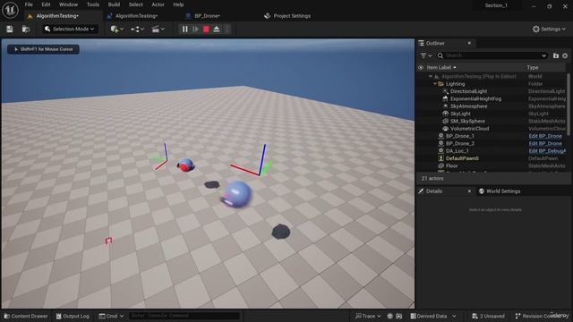The image size is (573, 322).
Task: Open the Edit menu
Action: tap(46, 4)
